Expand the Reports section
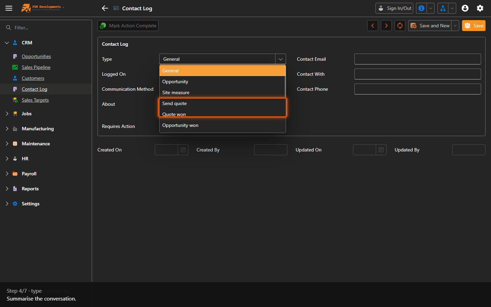Viewport: 491px width, 307px height. 7,189
